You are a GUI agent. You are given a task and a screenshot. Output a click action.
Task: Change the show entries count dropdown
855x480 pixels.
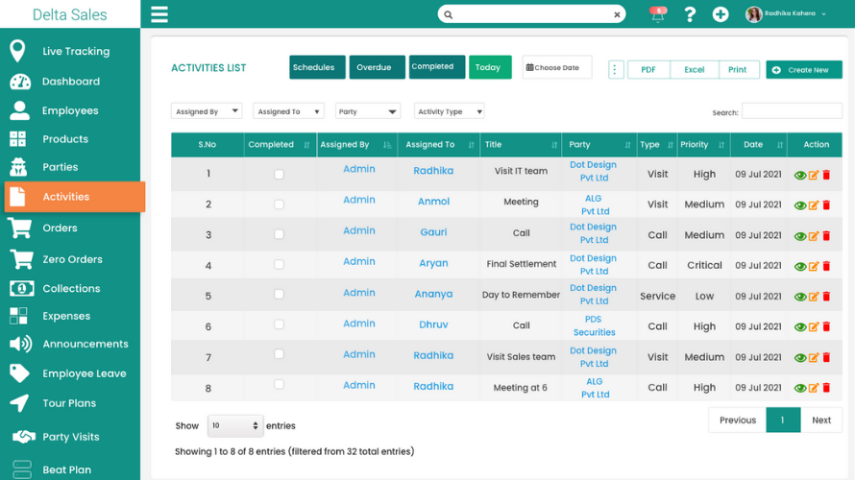235,425
